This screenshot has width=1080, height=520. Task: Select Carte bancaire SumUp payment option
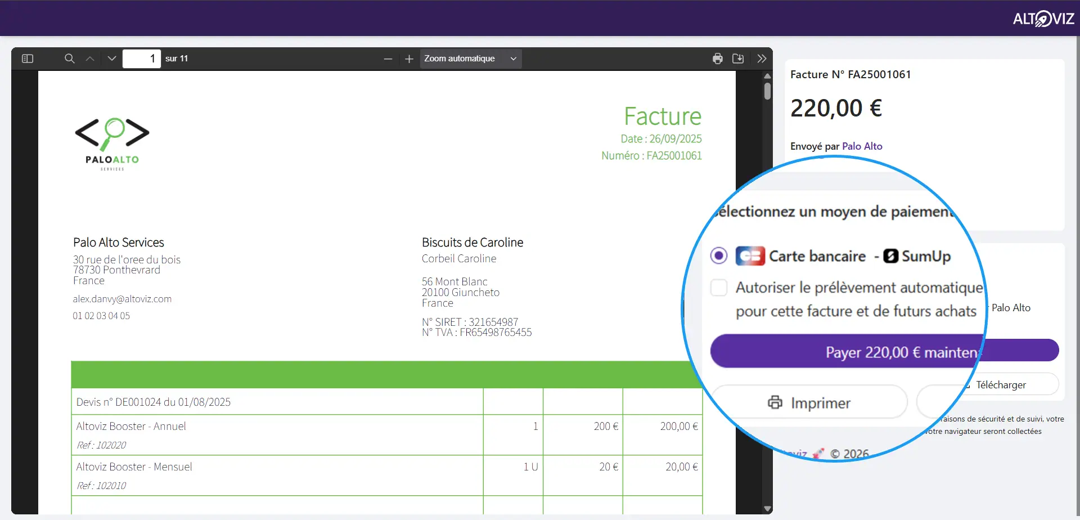(719, 255)
